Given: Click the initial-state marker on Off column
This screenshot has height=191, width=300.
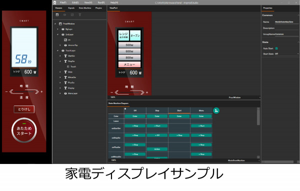Looking at the screenshot, I should tap(125, 108).
